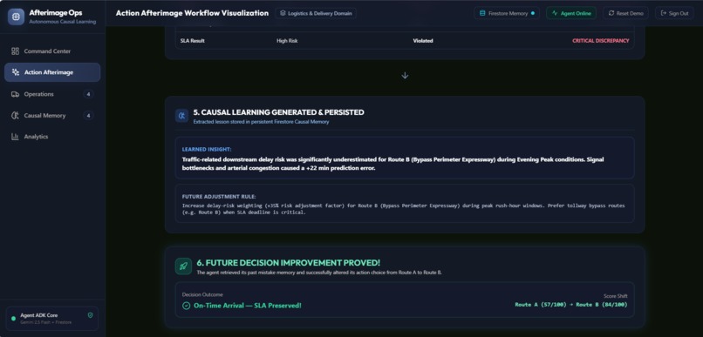Click the Operations truck icon

coord(15,94)
